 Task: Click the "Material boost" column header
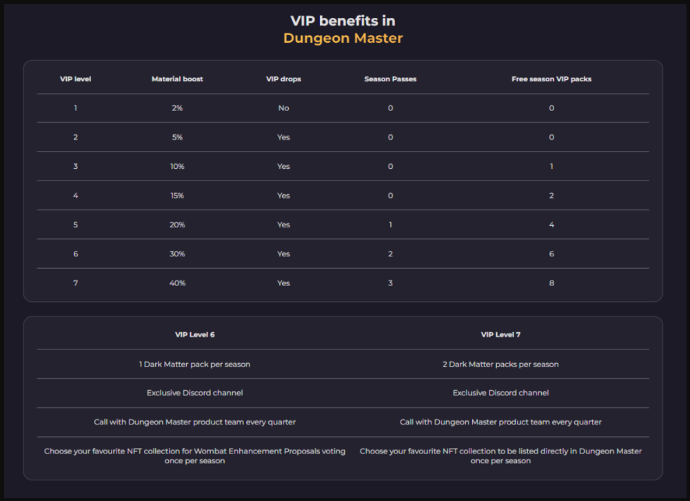coord(177,79)
